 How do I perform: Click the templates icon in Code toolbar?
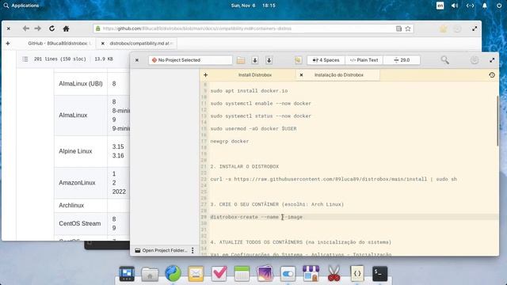click(298, 60)
